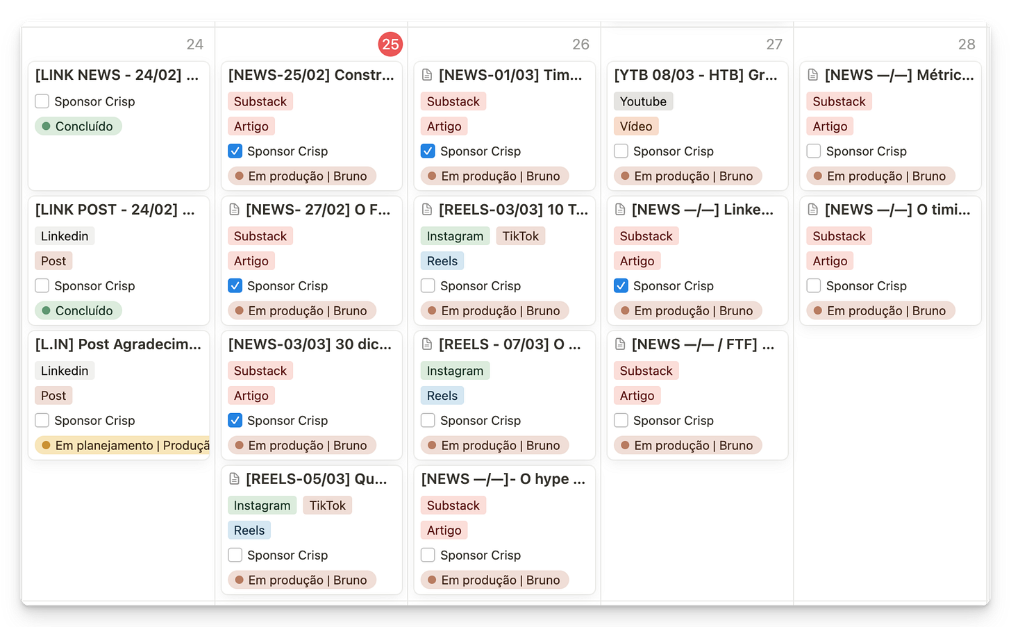Check Sponsor Crisp on [NEWS —/—]- O hype card
Viewport: 1011px width, 627px height.
tap(428, 555)
